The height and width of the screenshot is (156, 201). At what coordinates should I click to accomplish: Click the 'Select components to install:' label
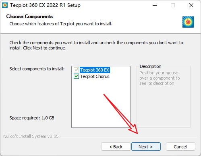37,69
